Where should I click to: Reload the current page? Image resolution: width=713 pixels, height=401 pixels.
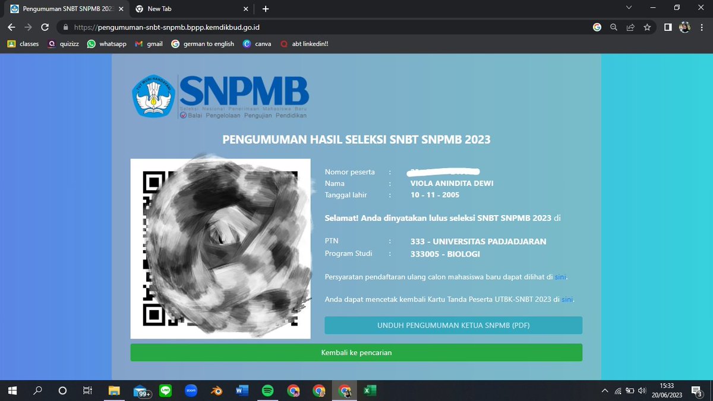(x=45, y=27)
